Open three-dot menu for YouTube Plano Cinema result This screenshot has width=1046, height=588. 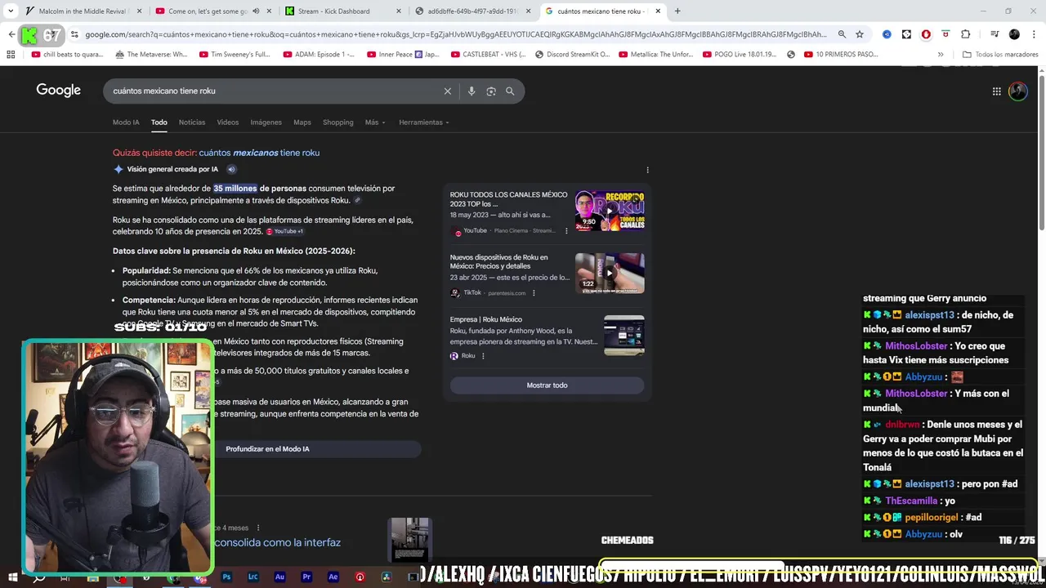pyautogui.click(x=566, y=231)
